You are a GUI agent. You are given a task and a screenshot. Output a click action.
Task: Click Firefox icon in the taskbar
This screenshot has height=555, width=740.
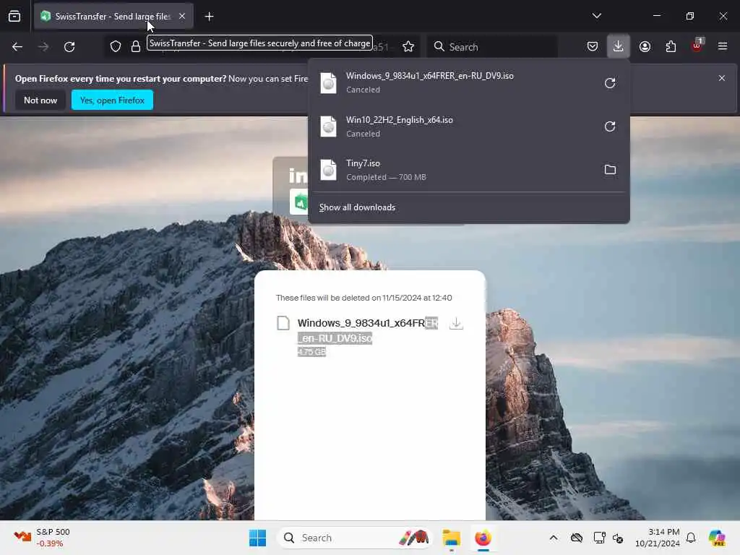coord(483,538)
